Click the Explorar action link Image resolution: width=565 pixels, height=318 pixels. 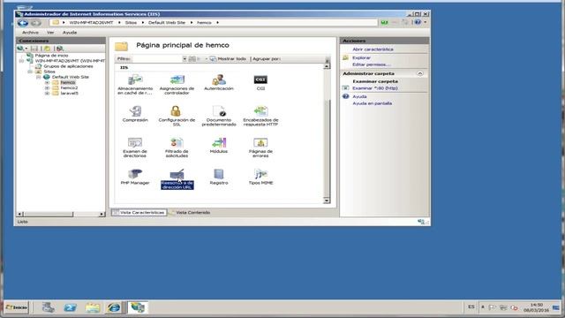click(x=361, y=57)
